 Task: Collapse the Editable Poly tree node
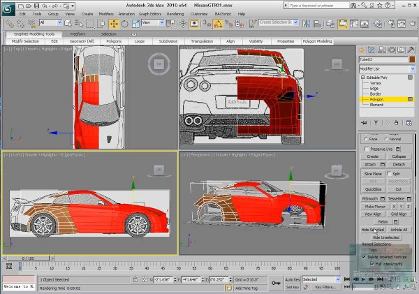coord(362,78)
